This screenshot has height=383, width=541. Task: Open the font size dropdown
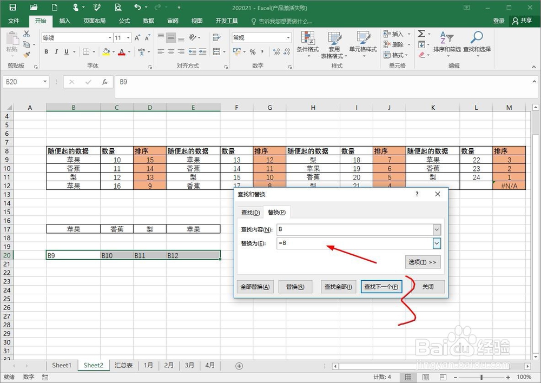128,38
